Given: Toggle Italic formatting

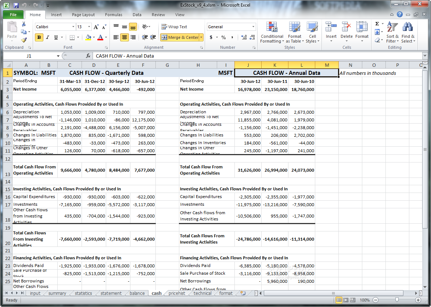Looking at the screenshot, I should [47, 37].
